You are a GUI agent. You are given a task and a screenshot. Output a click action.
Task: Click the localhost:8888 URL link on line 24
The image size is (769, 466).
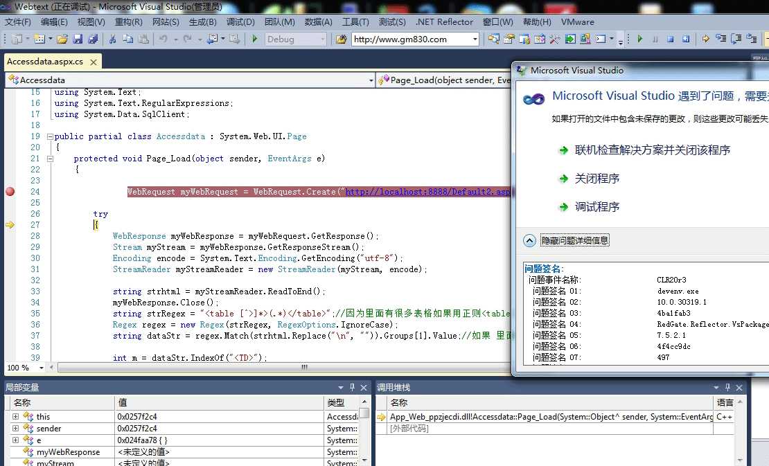click(x=427, y=192)
